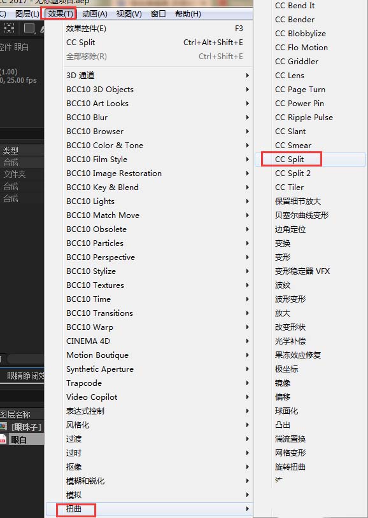368x518 pixels.
Task: Open the 效果(T) menu
Action: (60, 14)
